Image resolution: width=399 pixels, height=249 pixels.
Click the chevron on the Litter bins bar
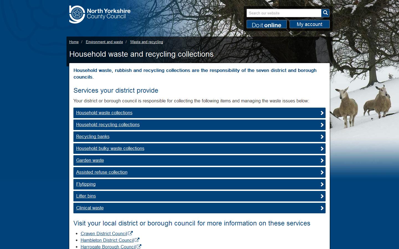(x=322, y=196)
